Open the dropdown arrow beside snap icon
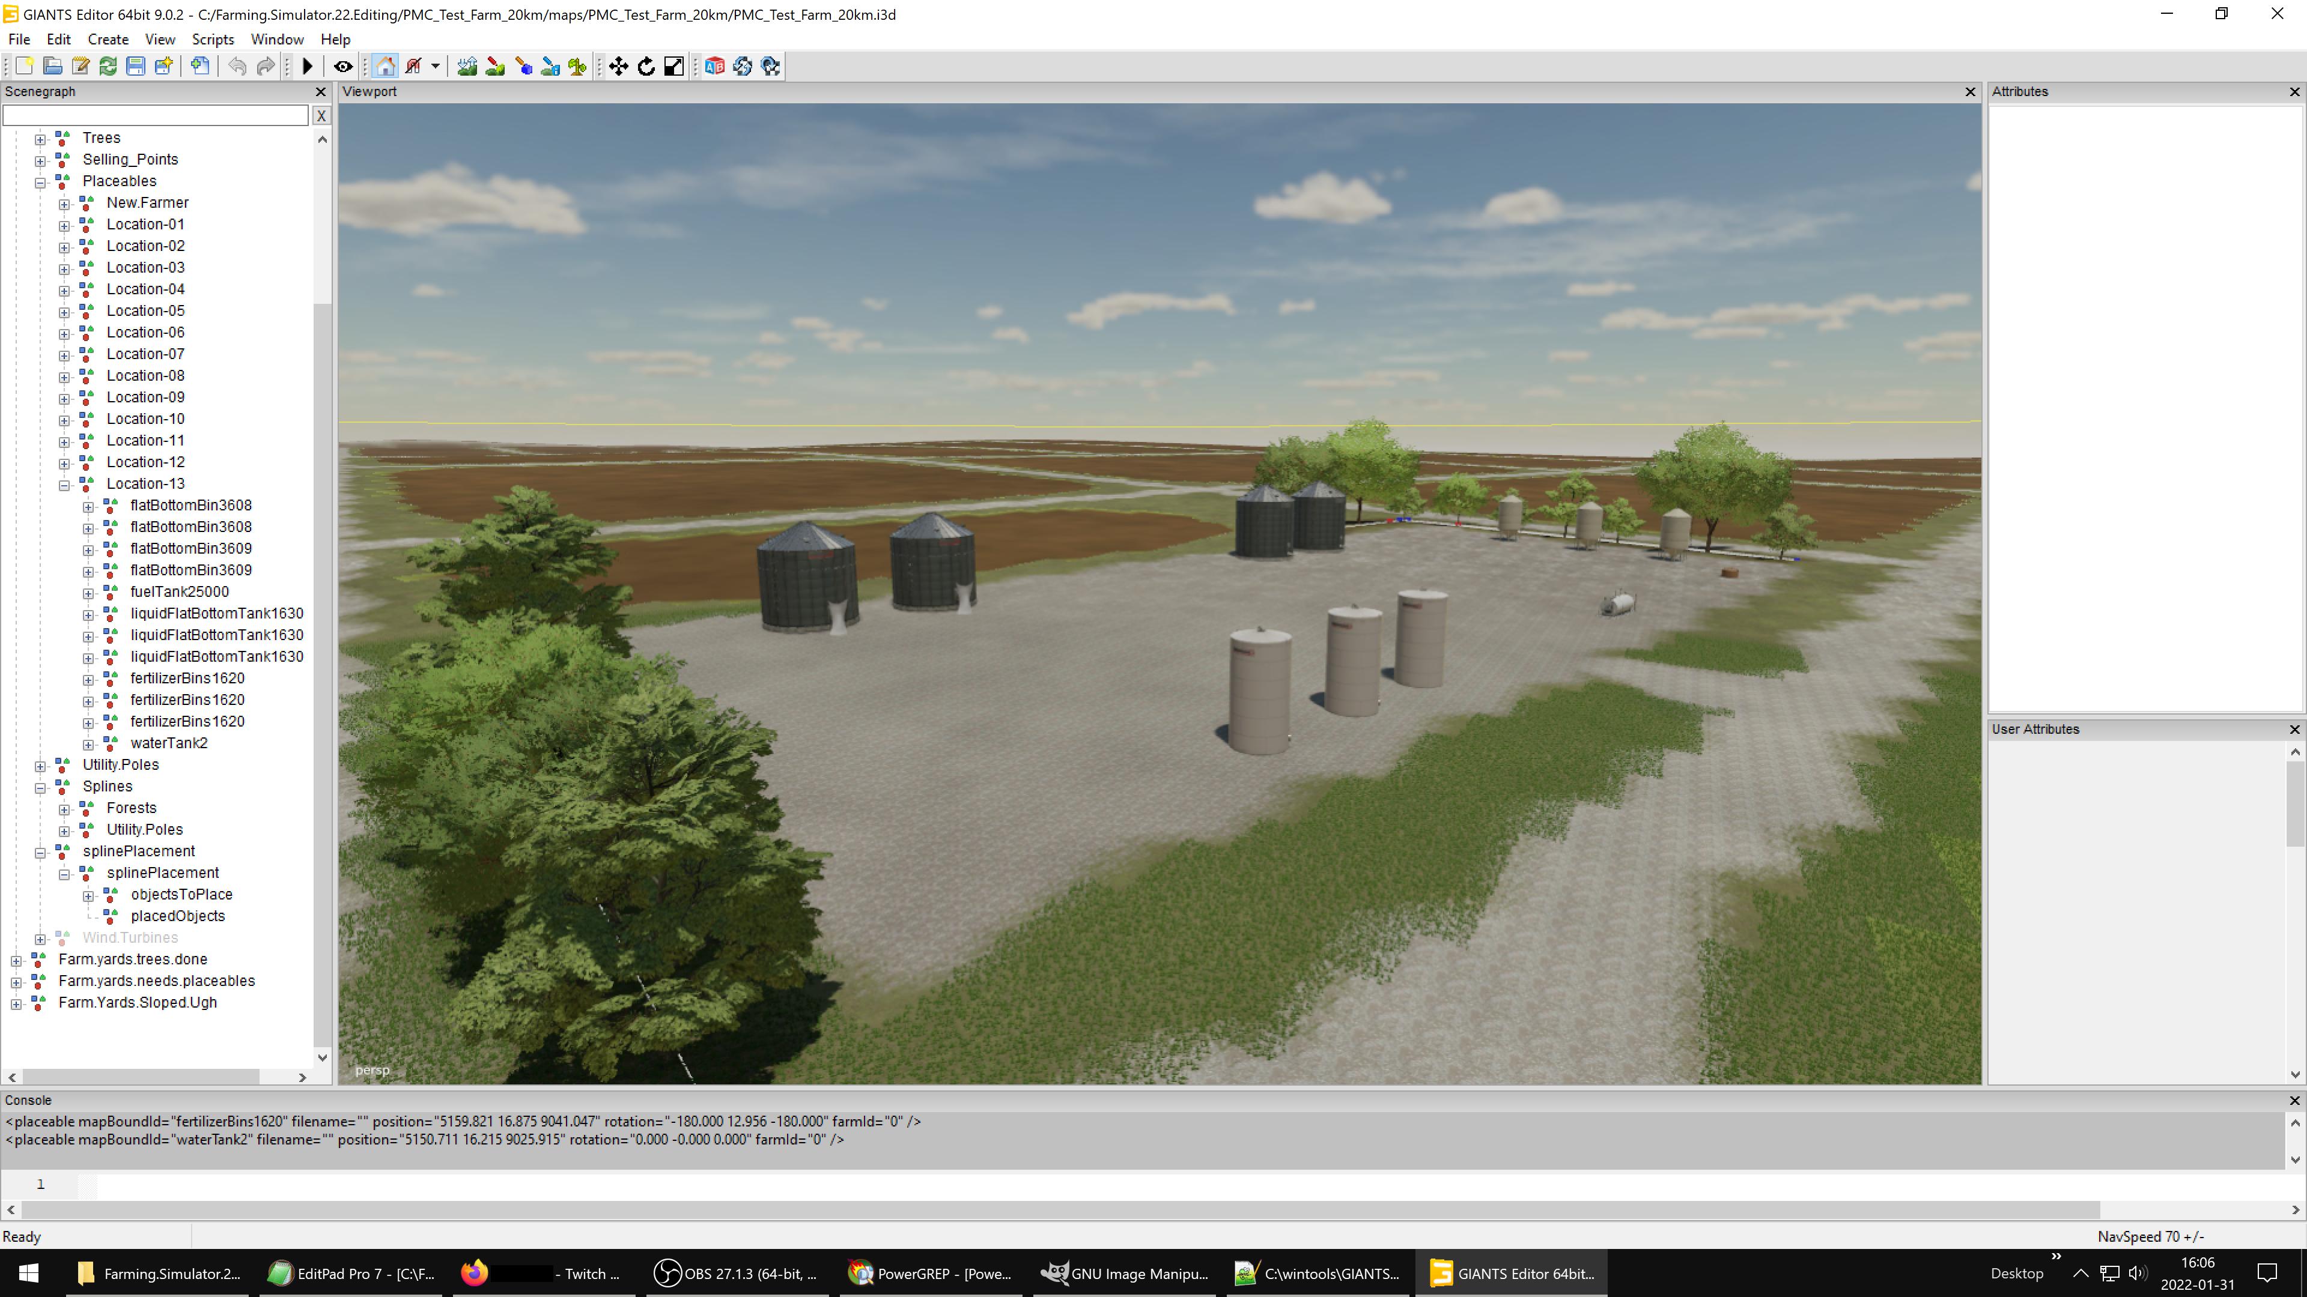The height and width of the screenshot is (1297, 2307). pos(435,66)
